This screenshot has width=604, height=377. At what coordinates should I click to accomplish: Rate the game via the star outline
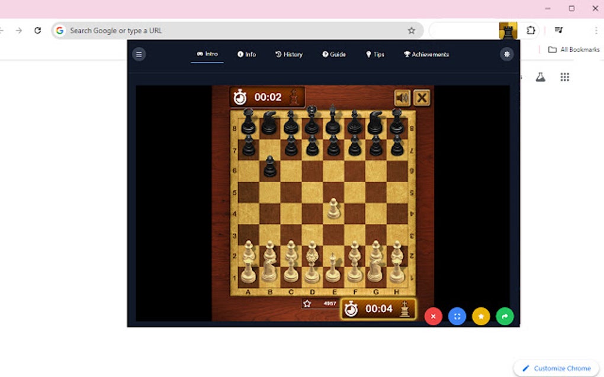tap(307, 303)
